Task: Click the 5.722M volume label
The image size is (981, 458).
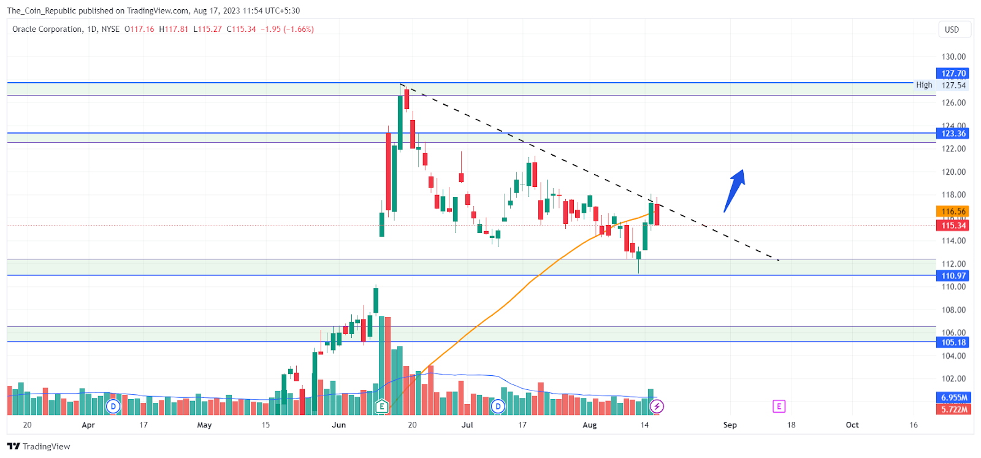Action: pyautogui.click(x=953, y=409)
